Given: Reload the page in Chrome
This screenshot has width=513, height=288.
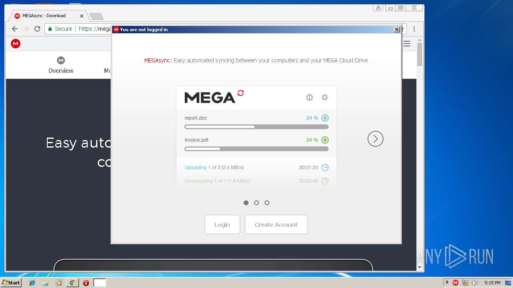Looking at the screenshot, I should (37, 29).
